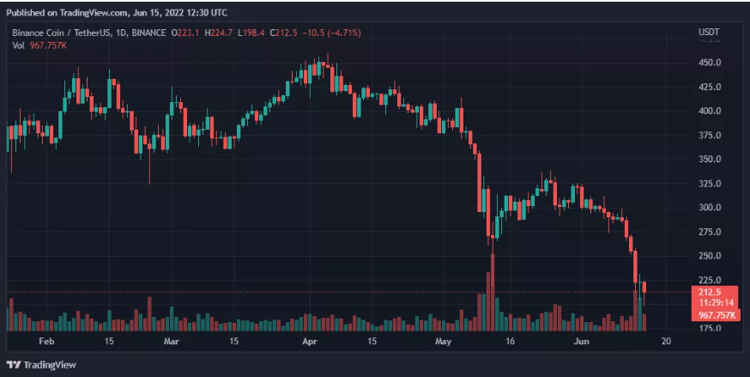Image resolution: width=750 pixels, height=377 pixels.
Task: Click the USDT currency label
Action: point(708,33)
